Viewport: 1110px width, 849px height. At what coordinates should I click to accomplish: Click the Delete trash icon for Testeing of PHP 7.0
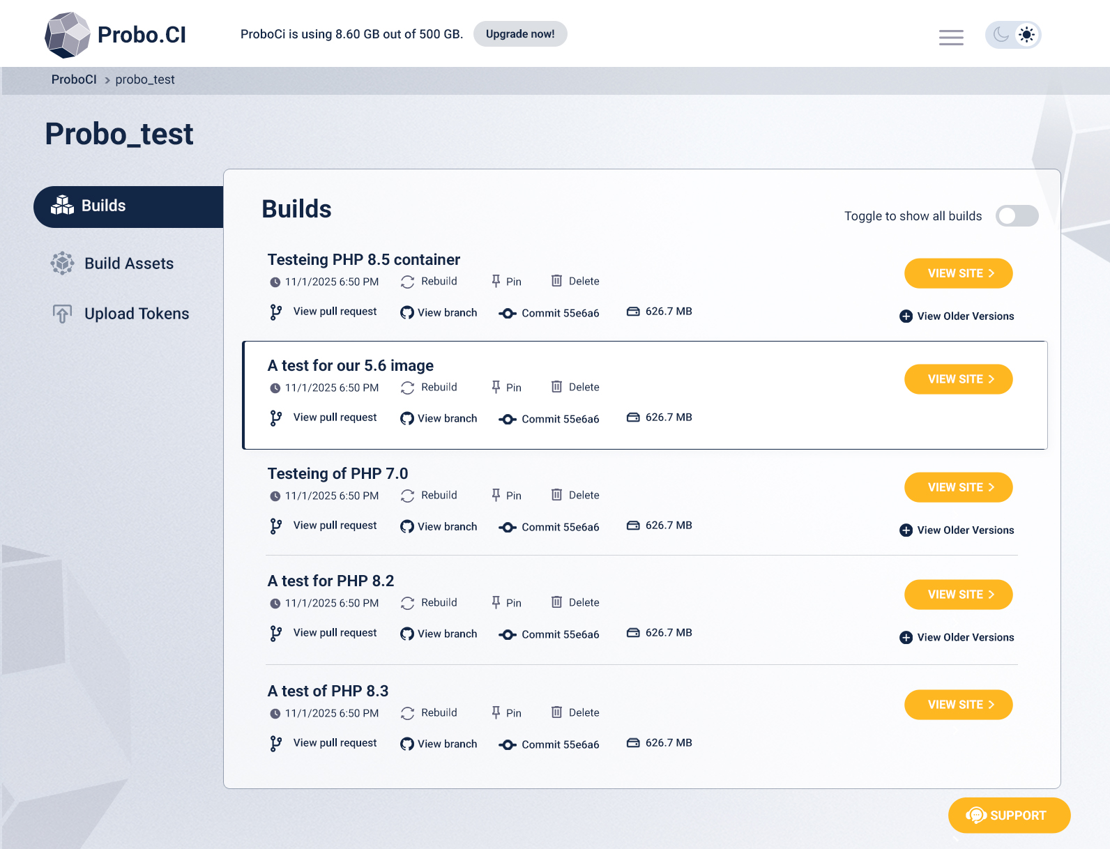pyautogui.click(x=556, y=495)
